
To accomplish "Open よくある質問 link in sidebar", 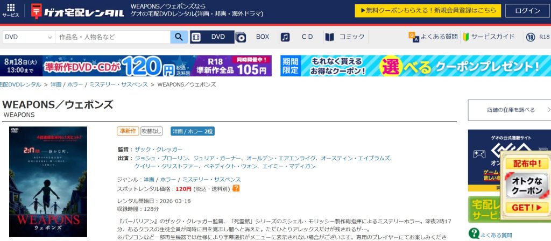I will [496, 235].
